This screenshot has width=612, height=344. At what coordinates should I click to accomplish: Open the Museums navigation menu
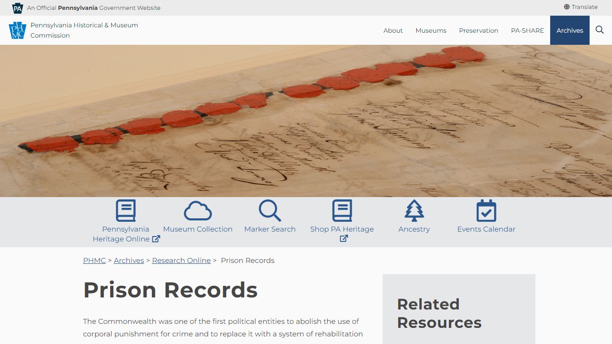pos(431,30)
